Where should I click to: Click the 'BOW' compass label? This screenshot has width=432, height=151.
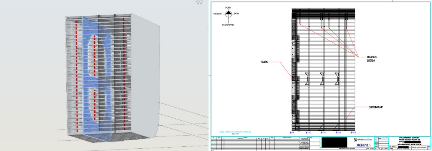(x=237, y=13)
